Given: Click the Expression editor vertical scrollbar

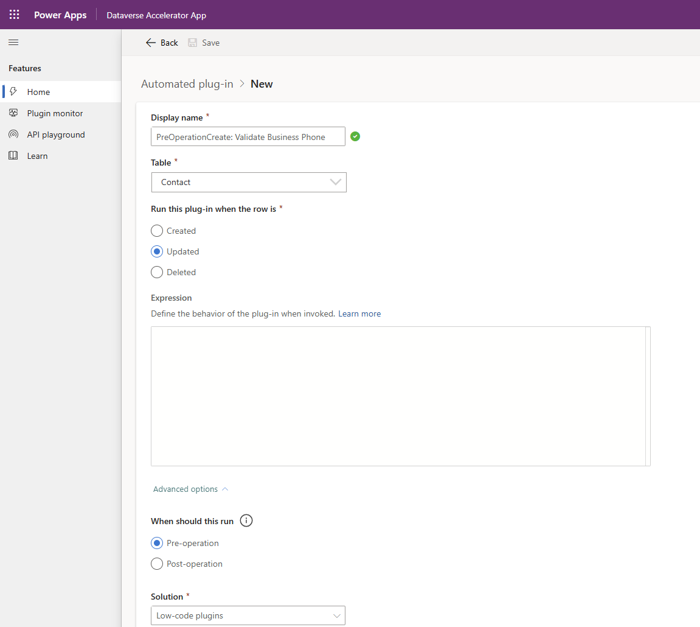Looking at the screenshot, I should click(x=648, y=396).
